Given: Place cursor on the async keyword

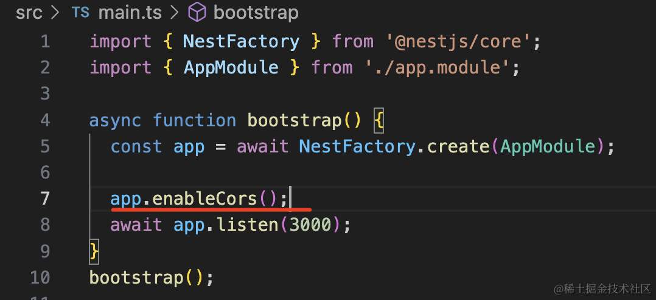Looking at the screenshot, I should [116, 120].
